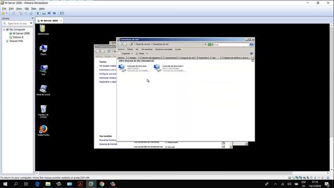
Task: Click Diagnosticar y reparar link in background window
Action: click(x=108, y=82)
